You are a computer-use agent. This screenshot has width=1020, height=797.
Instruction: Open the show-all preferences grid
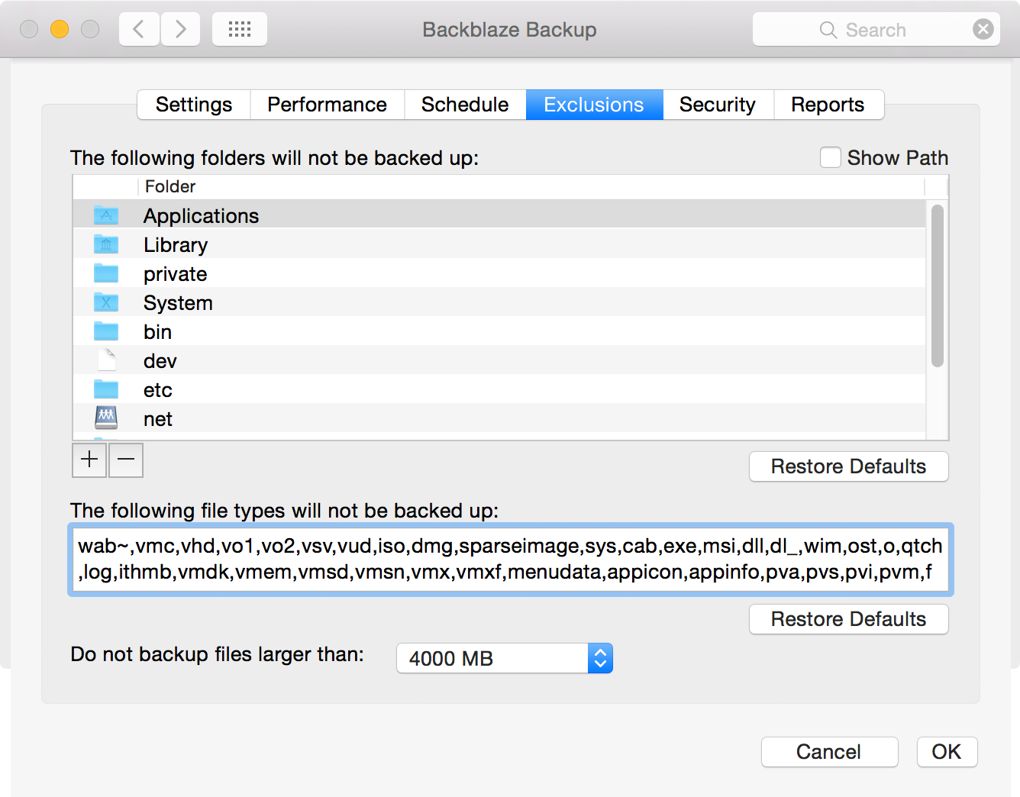click(240, 30)
